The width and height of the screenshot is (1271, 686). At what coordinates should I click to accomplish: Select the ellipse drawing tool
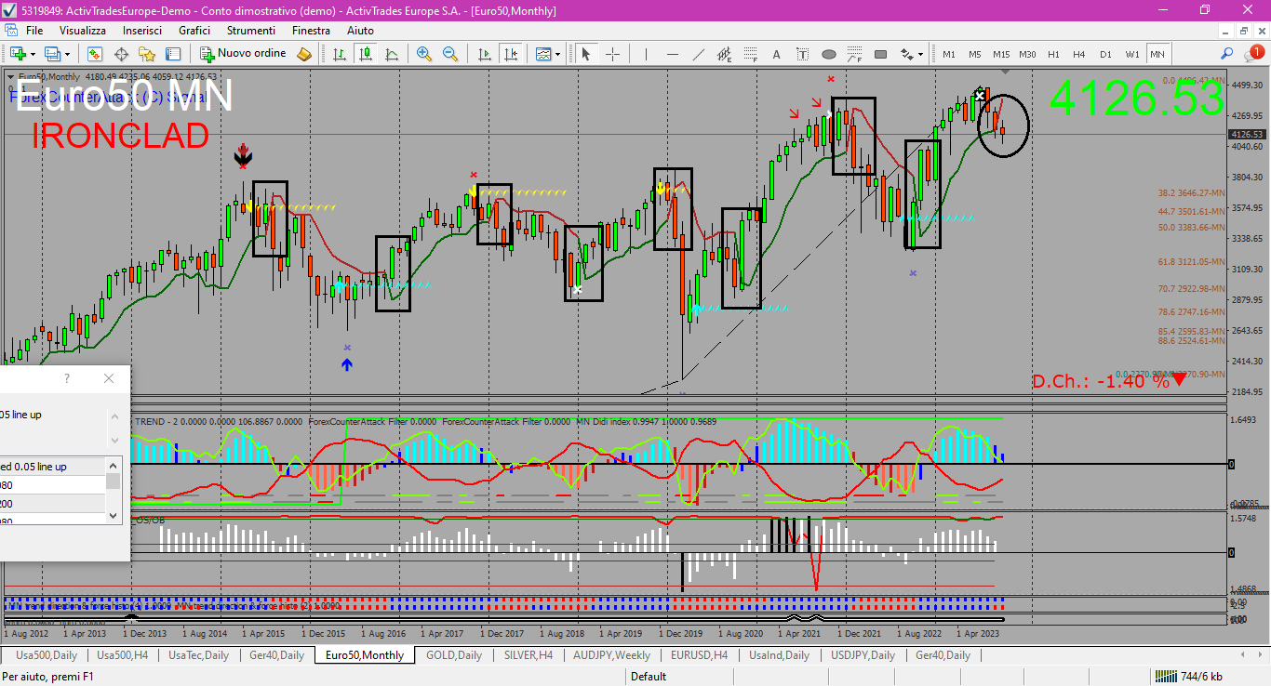point(828,54)
